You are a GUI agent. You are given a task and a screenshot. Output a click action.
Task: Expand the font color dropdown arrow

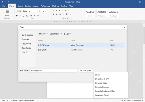38,16
